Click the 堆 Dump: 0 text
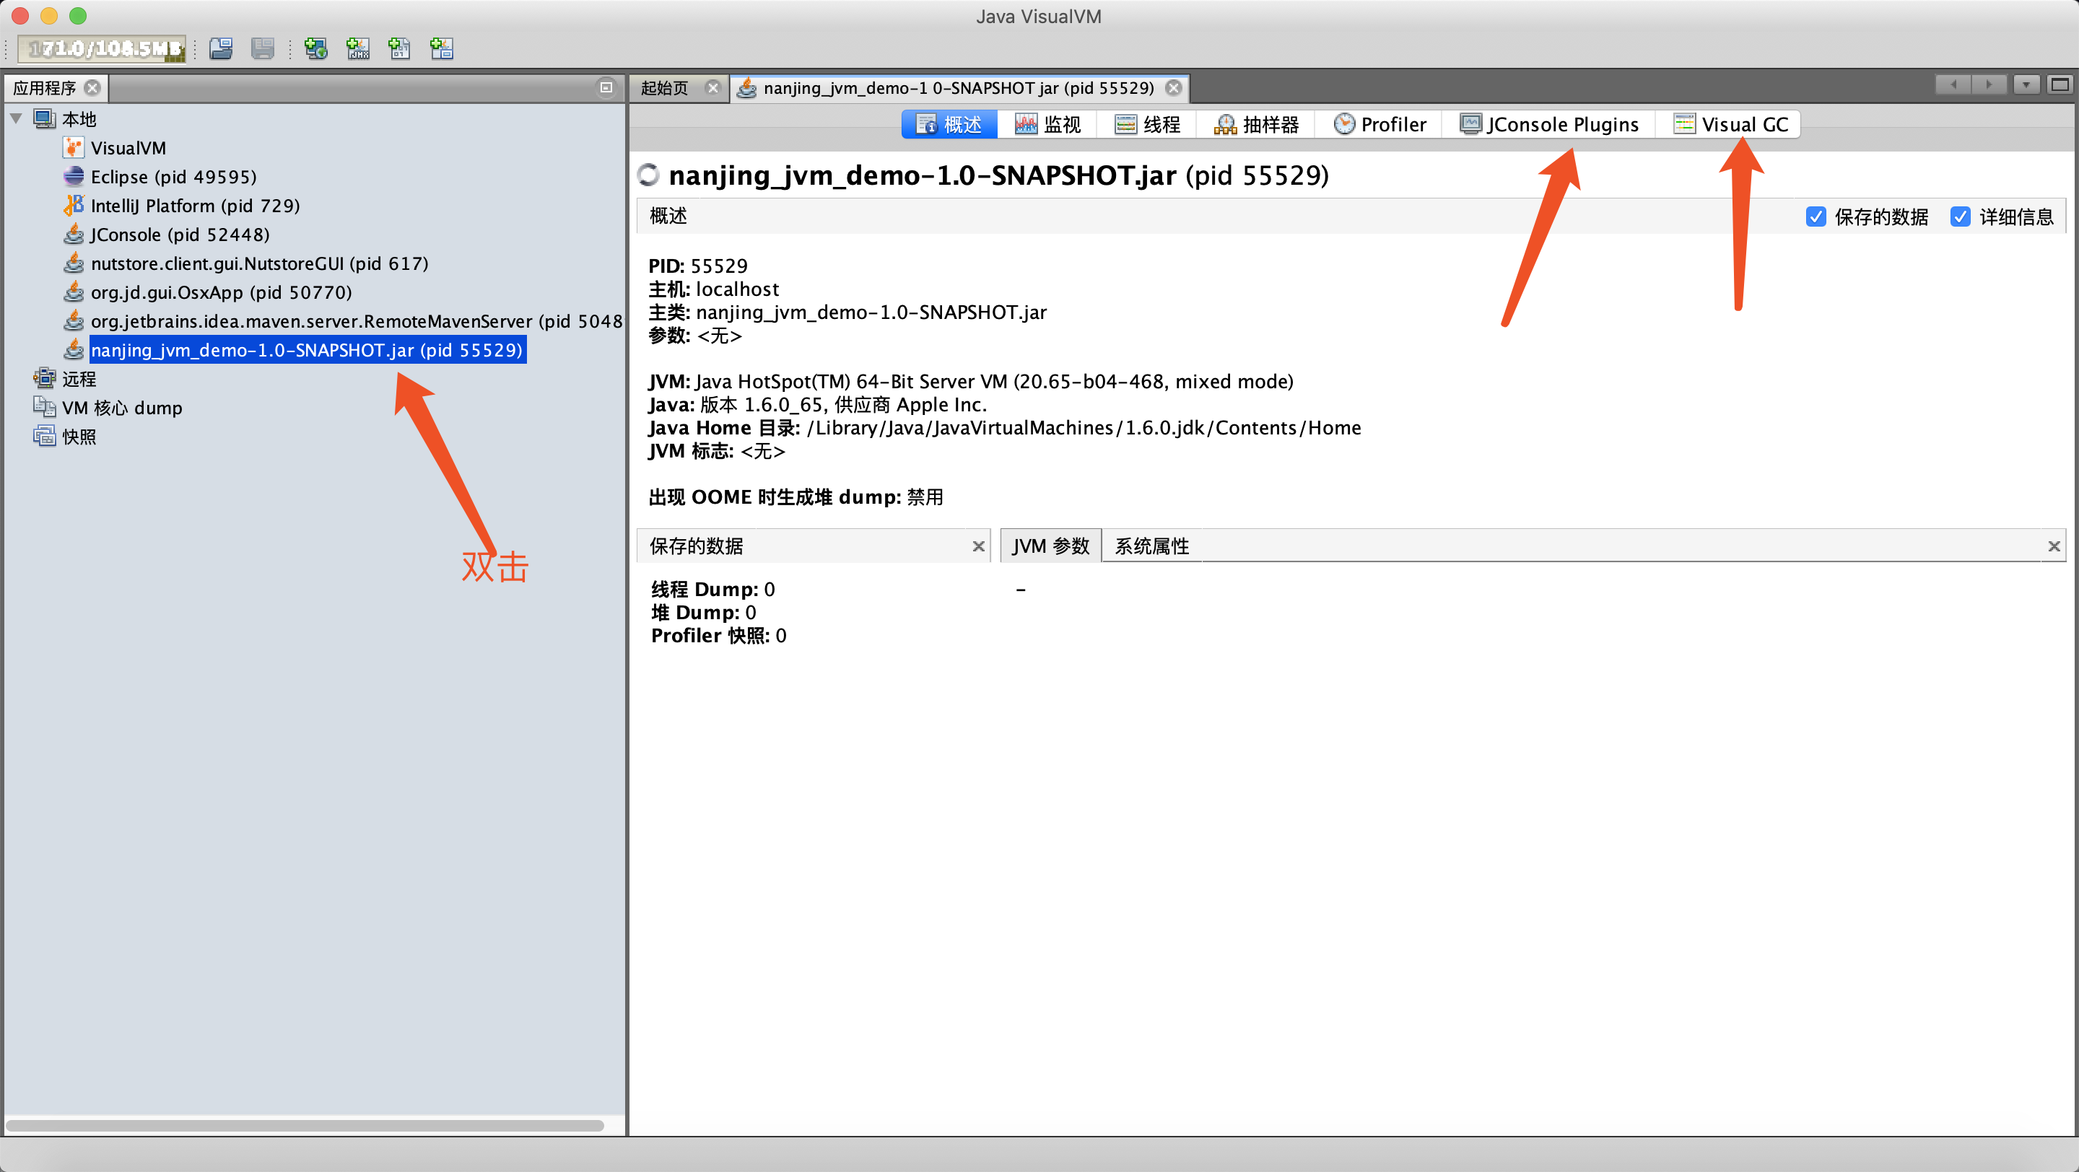This screenshot has width=2079, height=1172. point(704,612)
